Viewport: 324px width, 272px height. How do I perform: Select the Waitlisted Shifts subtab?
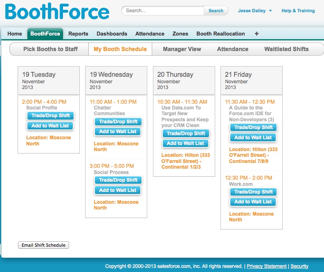286,49
